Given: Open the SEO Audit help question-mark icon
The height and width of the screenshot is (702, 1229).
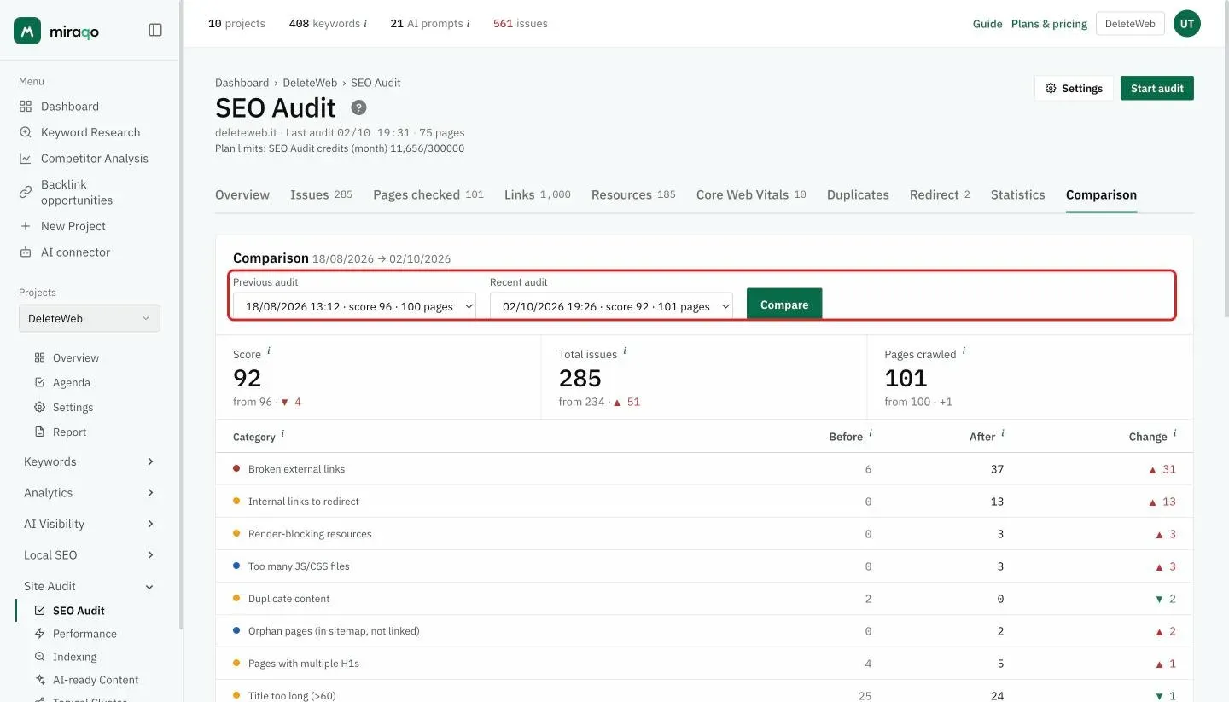Looking at the screenshot, I should [x=359, y=107].
